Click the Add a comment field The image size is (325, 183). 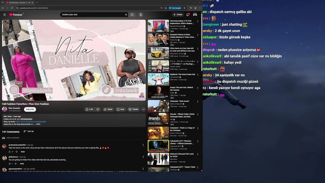[75, 138]
